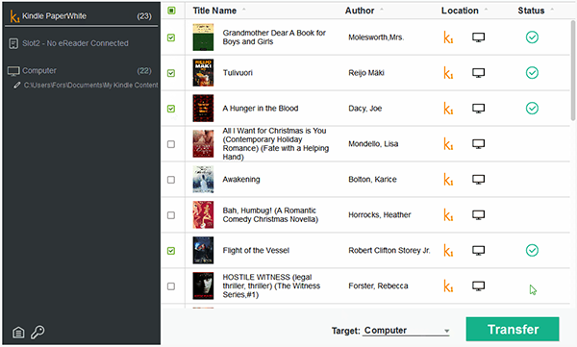The height and width of the screenshot is (347, 577).
Task: Toggle the select-all checkbox in header
Action: pos(171,11)
